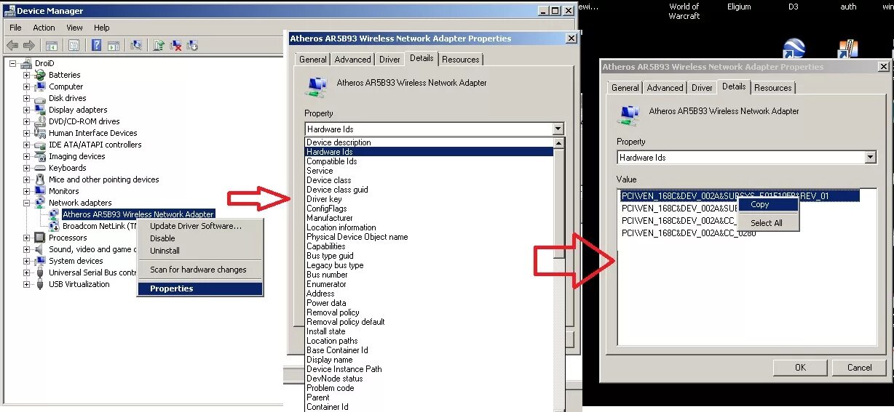Click the blue Help question-mark toolbar icon
894x412 pixels.
[96, 45]
